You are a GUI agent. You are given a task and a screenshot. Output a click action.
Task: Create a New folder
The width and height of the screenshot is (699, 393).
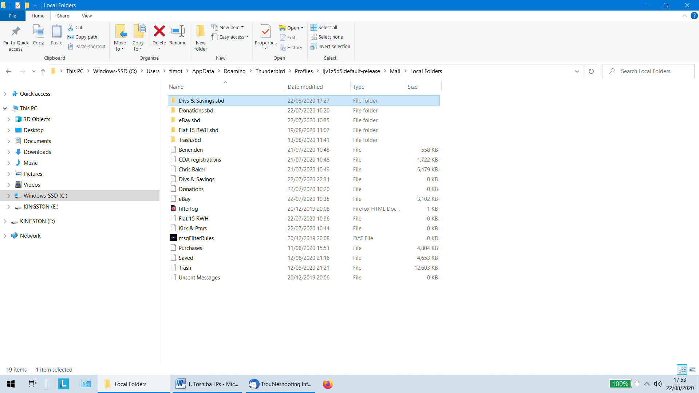coord(201,38)
